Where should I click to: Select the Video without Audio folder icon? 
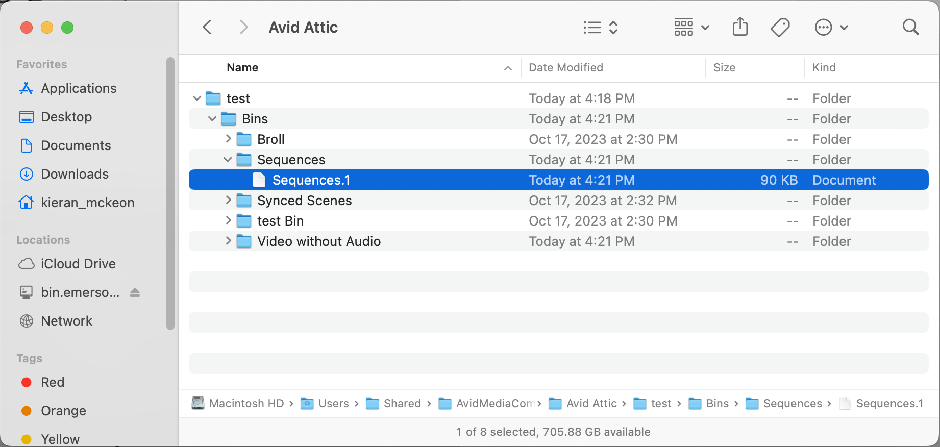(x=244, y=241)
